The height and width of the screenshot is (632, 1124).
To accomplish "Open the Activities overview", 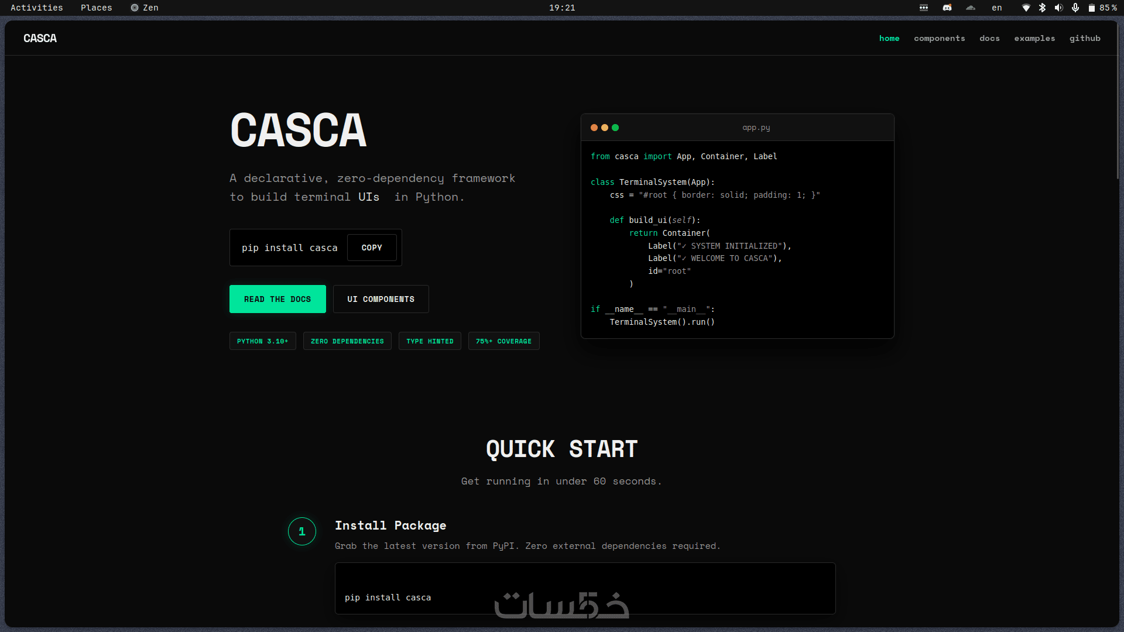I will coord(36,8).
